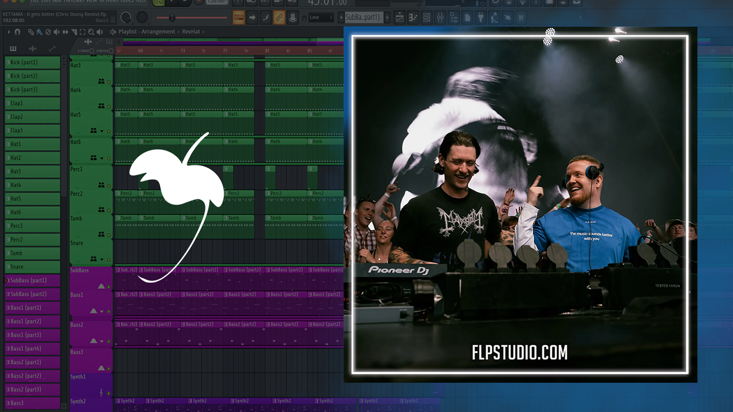Select Kick (part1) pattern in the picker
Screen dimensions: 733x412
[x=33, y=62]
